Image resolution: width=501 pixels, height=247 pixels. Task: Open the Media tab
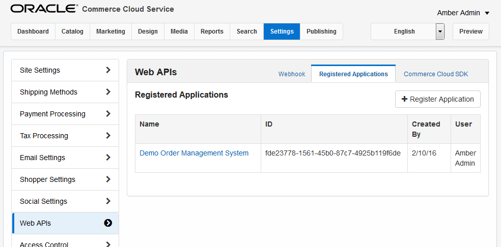click(x=179, y=32)
